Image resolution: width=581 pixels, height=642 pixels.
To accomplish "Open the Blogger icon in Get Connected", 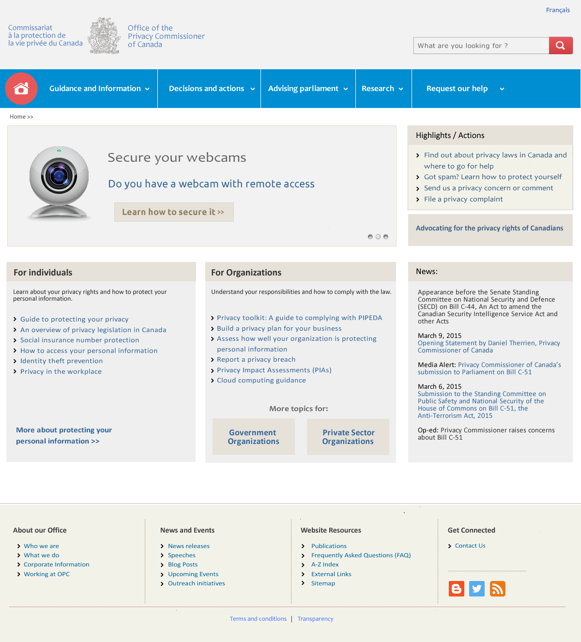I will [456, 588].
